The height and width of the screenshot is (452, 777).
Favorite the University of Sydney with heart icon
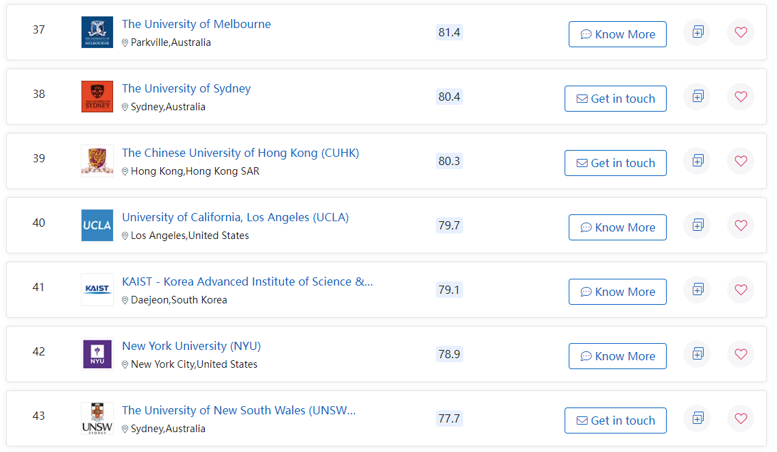(x=740, y=97)
